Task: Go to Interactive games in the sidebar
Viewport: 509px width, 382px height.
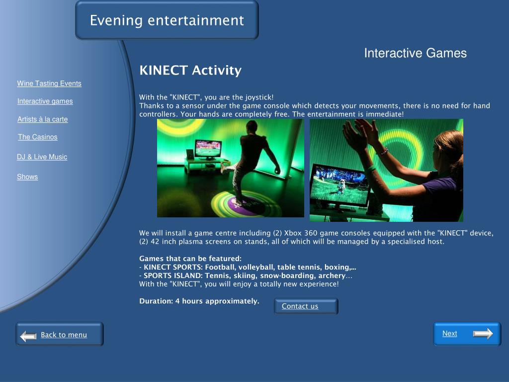Action: tap(45, 101)
